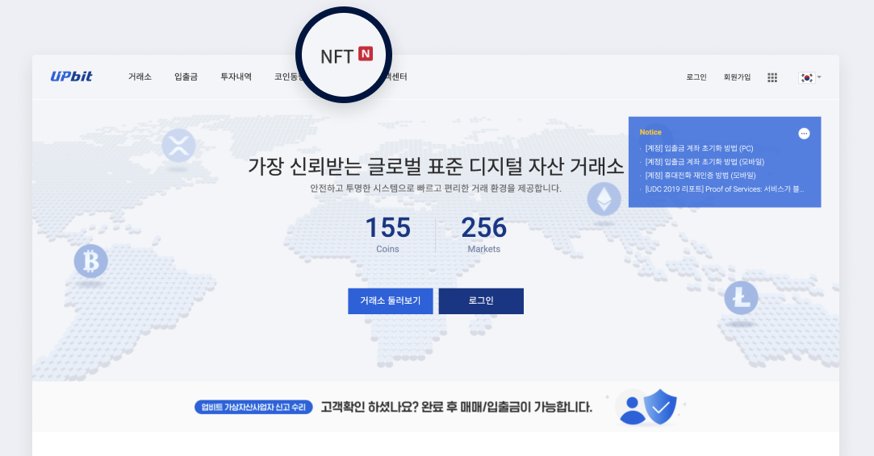
Task: Click the 로그인 link in the header
Action: click(x=696, y=77)
